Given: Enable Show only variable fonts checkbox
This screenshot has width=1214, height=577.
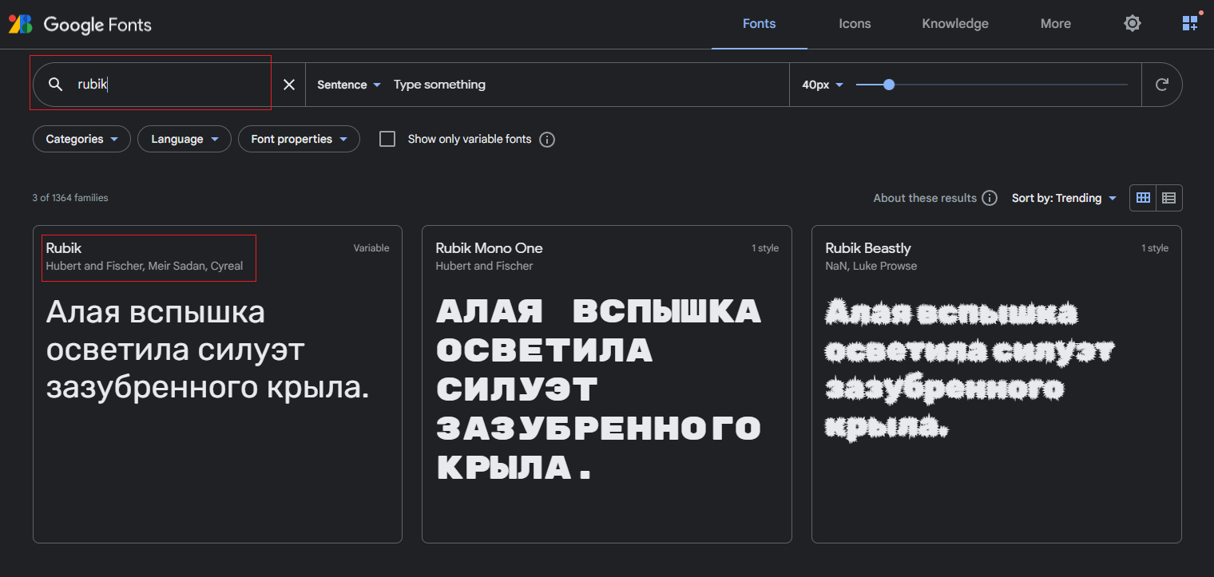Looking at the screenshot, I should pyautogui.click(x=387, y=139).
